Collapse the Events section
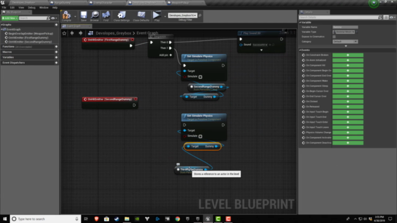397x223 pixels. 300,50
